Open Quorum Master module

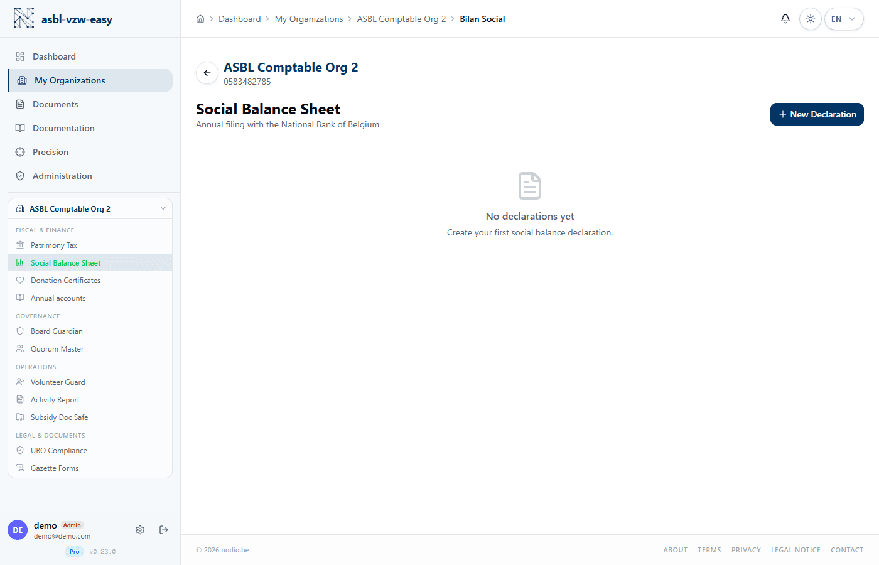(90, 349)
